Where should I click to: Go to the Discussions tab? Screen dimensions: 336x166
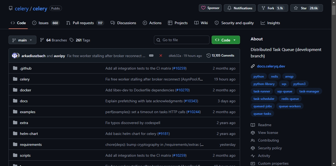pos(123,23)
